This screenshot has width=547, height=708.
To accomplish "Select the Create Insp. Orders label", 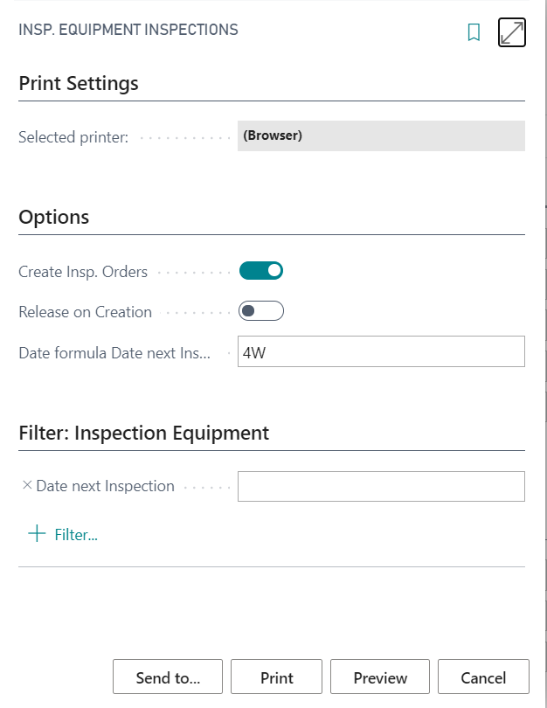I will [x=83, y=272].
